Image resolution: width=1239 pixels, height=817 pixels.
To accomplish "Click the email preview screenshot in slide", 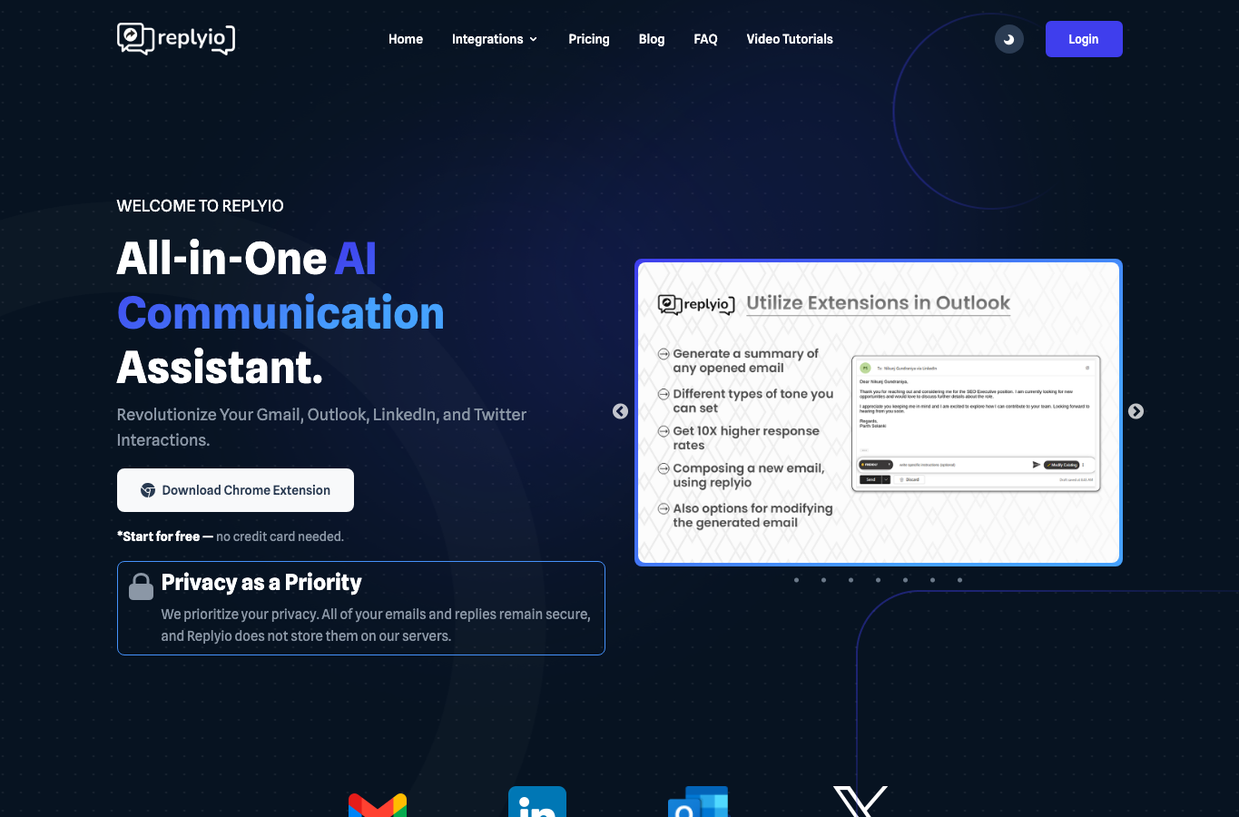I will pyautogui.click(x=976, y=424).
